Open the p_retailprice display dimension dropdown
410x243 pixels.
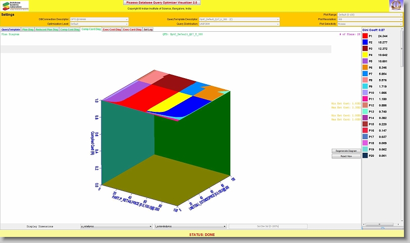tap(116, 226)
